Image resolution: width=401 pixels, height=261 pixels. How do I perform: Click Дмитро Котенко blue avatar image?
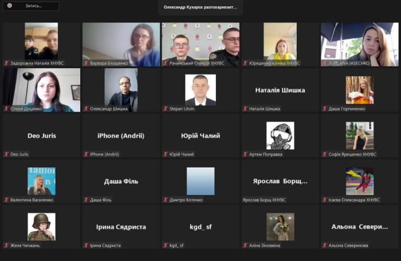click(x=200, y=181)
